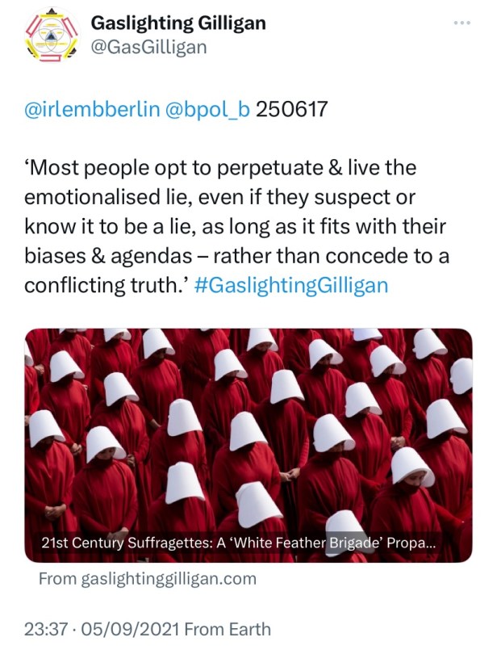Open the red-robed handmaids card image

click(x=248, y=445)
